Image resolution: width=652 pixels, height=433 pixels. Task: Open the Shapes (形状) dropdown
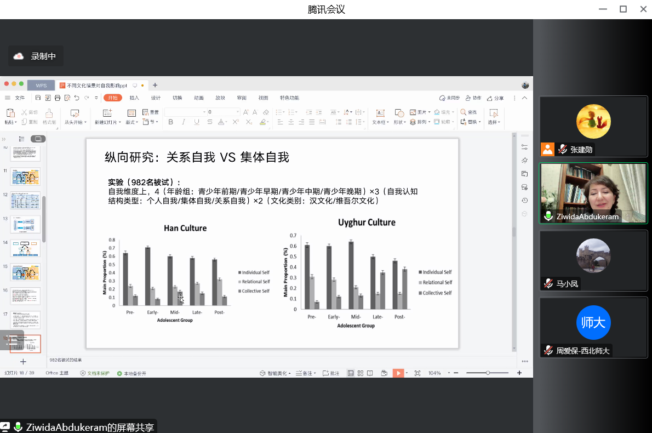point(400,122)
